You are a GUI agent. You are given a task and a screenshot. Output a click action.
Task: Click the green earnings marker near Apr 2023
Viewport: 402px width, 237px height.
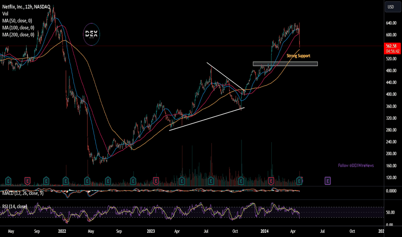[182, 181]
